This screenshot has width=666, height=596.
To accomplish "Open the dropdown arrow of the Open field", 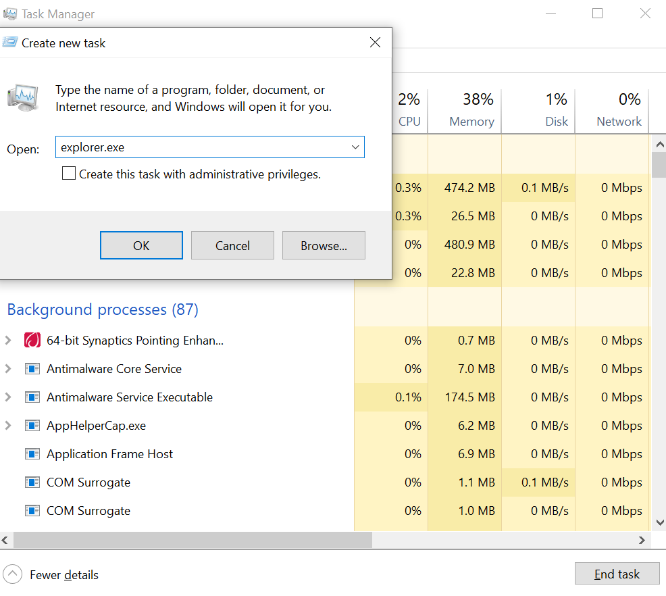I will (x=355, y=147).
